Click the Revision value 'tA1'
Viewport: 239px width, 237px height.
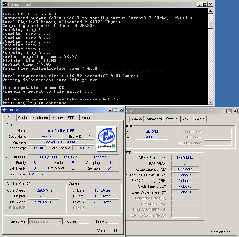pyautogui.click(x=111, y=168)
